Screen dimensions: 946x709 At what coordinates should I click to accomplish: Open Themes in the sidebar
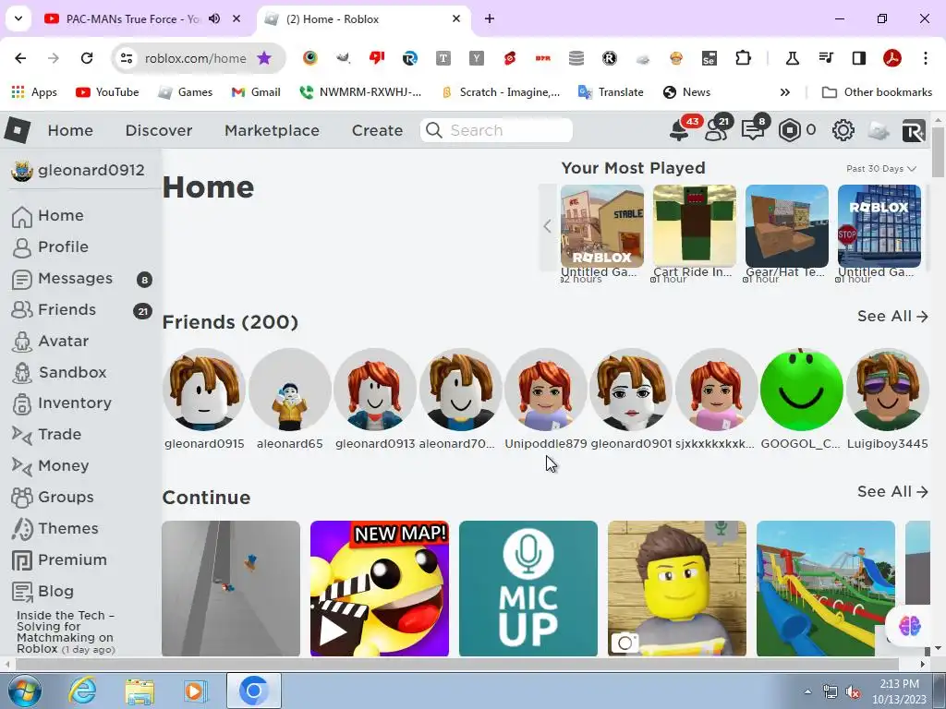click(67, 528)
